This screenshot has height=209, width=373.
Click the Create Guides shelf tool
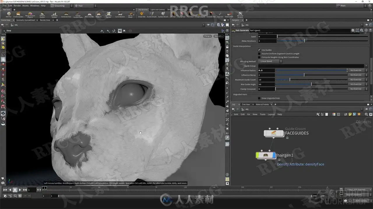pos(18,15)
